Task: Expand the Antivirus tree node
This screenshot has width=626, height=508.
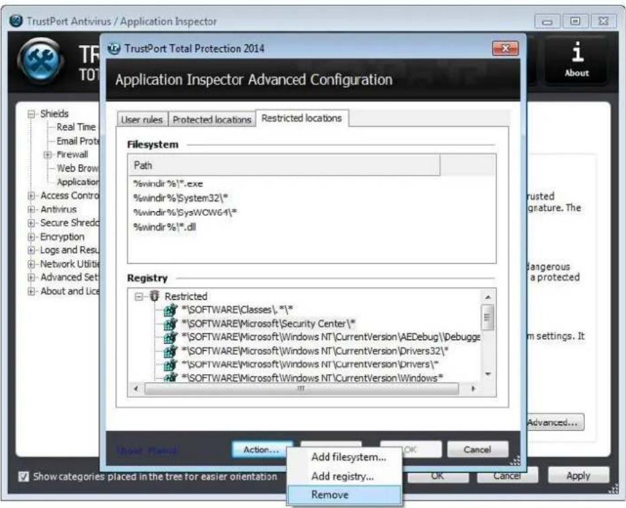Action: point(32,209)
